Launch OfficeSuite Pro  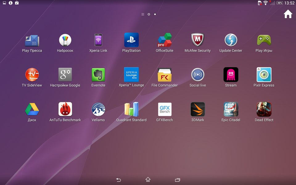164,40
